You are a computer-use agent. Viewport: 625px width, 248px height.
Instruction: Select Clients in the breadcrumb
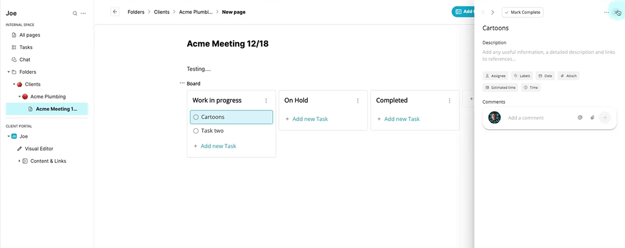[161, 11]
